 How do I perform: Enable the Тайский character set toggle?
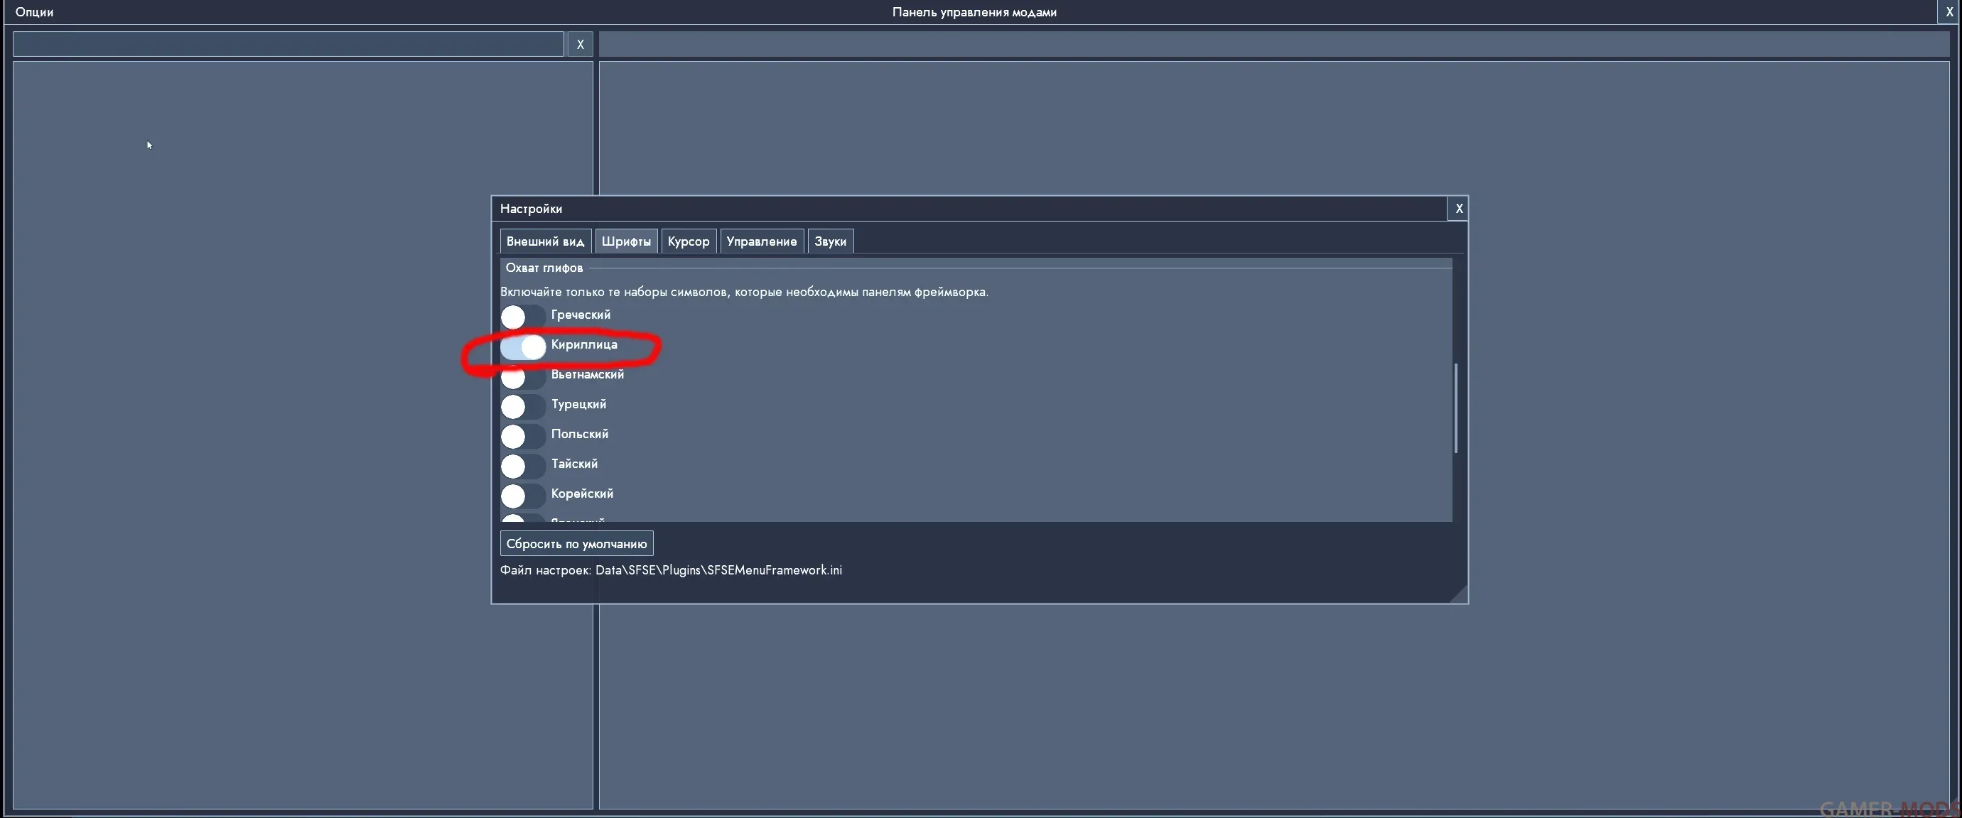pos(522,465)
